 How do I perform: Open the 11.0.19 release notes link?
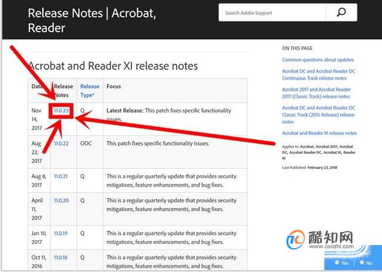click(61, 233)
